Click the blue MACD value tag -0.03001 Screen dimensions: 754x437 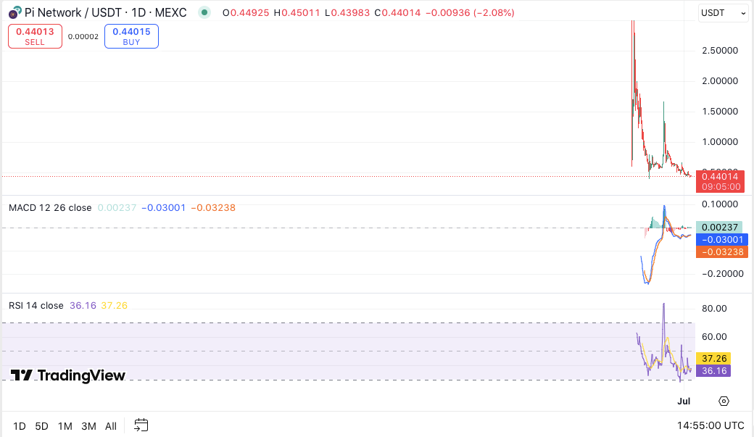coord(722,239)
